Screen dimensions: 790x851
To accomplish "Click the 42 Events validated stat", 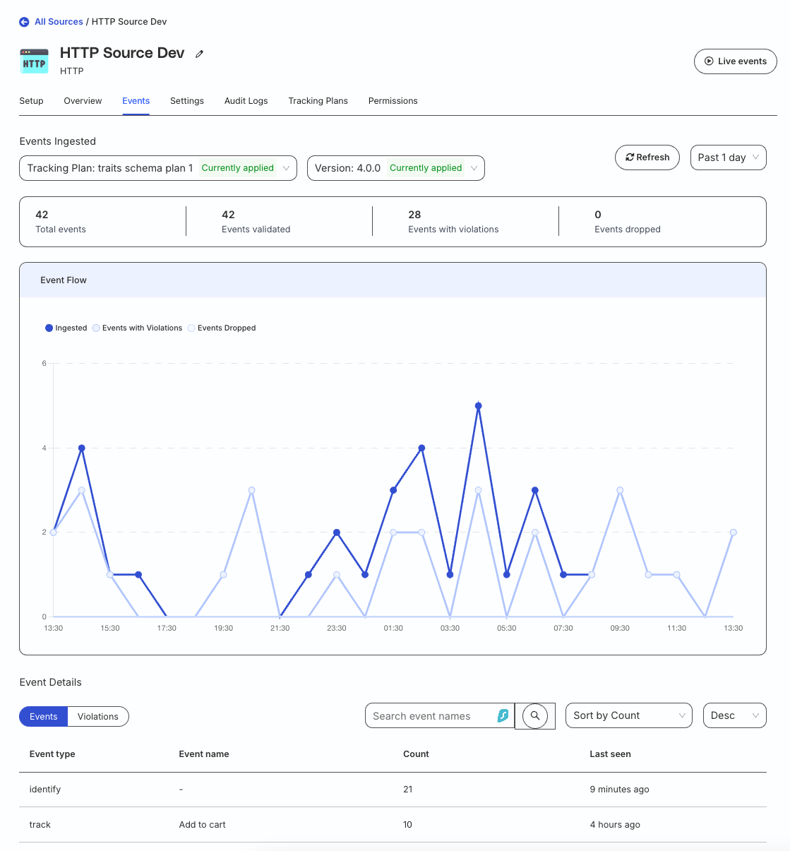I will point(256,222).
